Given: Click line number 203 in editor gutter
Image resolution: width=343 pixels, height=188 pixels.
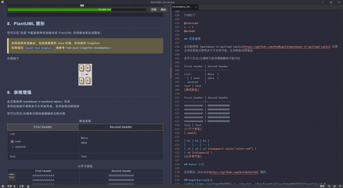Looking at the screenshot, I should tap(177, 66).
